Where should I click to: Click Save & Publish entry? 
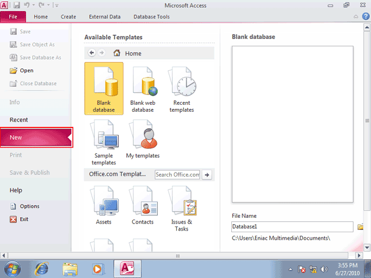[30, 173]
